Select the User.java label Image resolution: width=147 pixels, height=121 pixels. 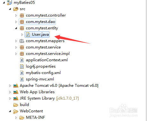pyautogui.click(x=40, y=34)
